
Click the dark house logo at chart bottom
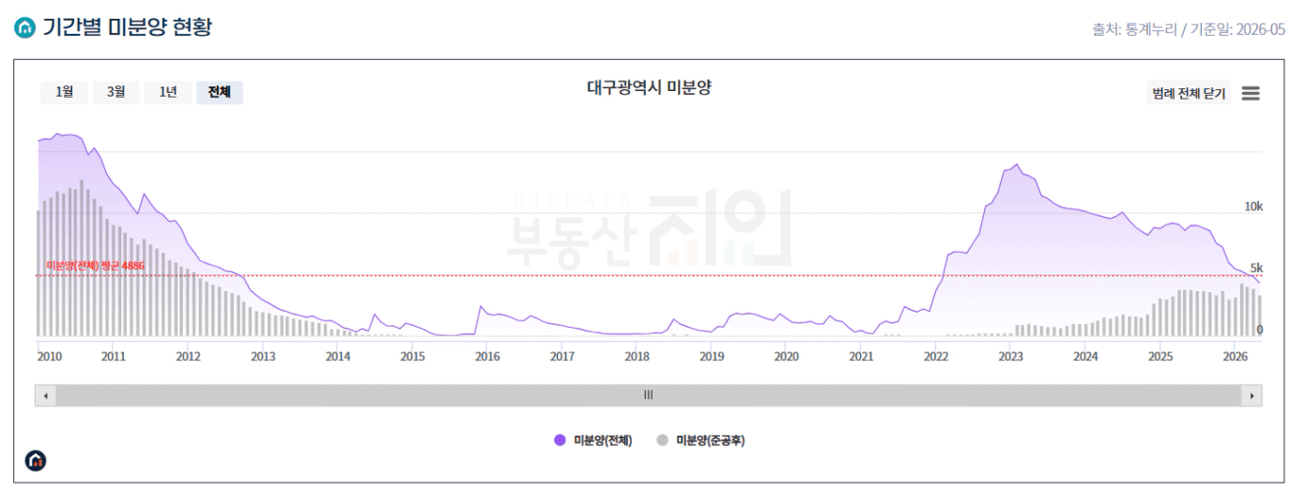click(36, 460)
